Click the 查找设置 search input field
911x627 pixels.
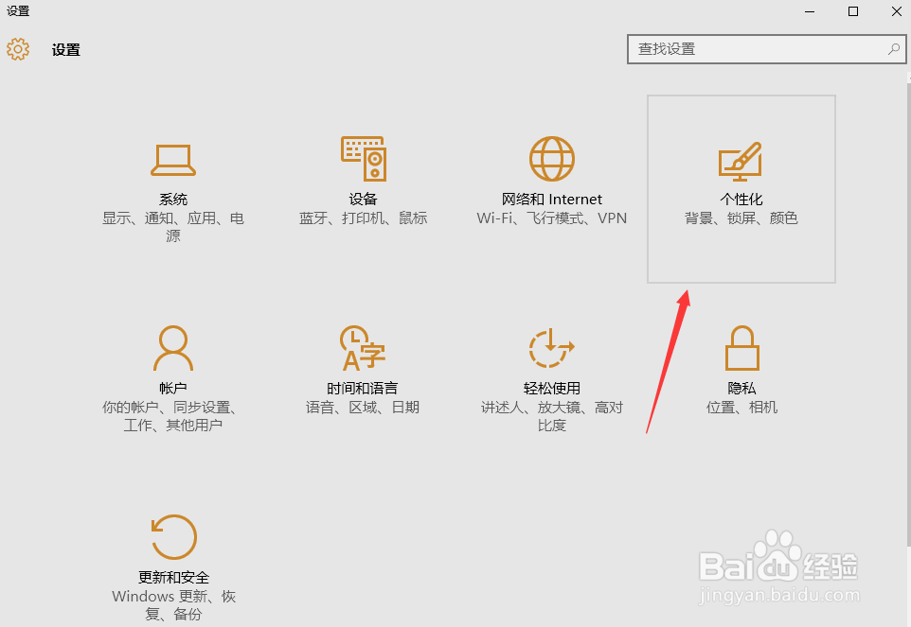coord(758,48)
